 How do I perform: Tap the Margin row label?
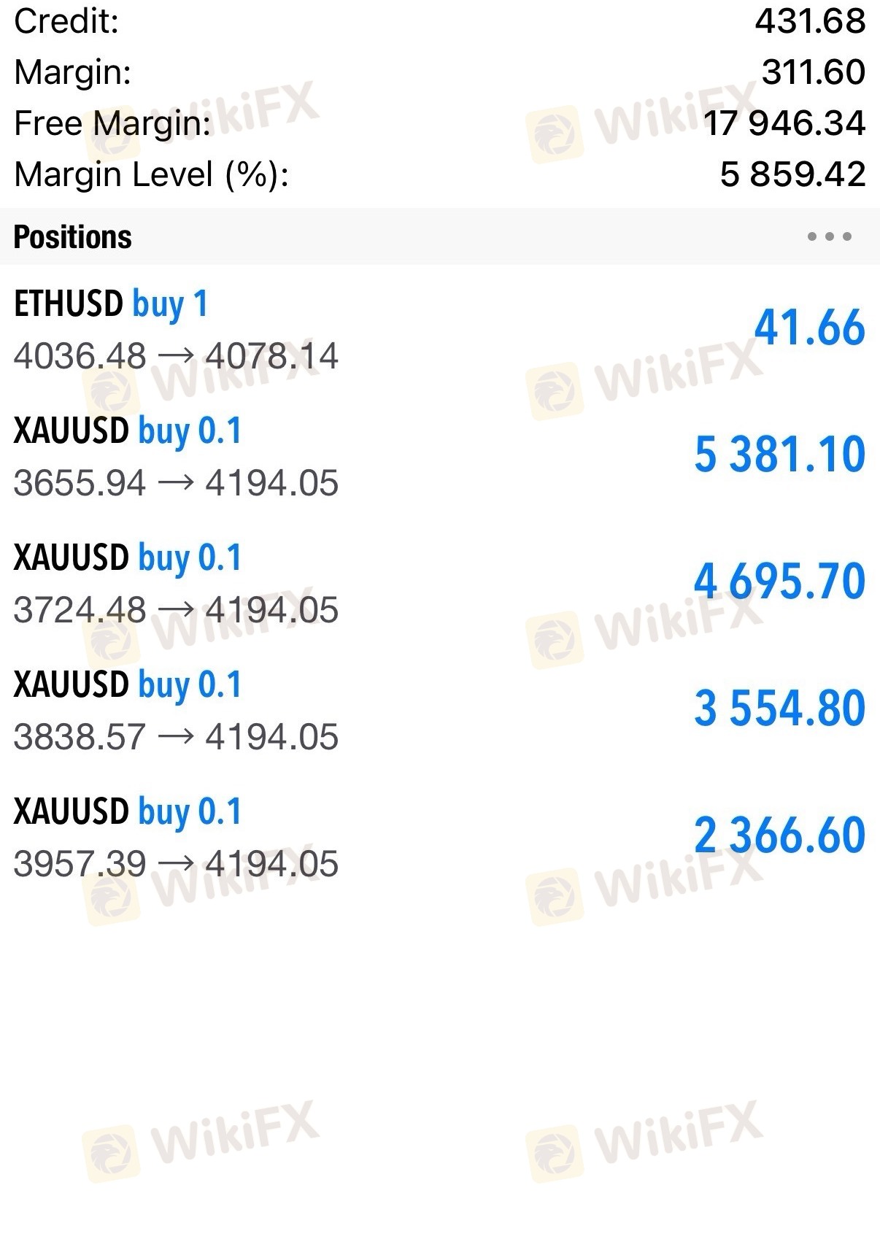coord(73,72)
